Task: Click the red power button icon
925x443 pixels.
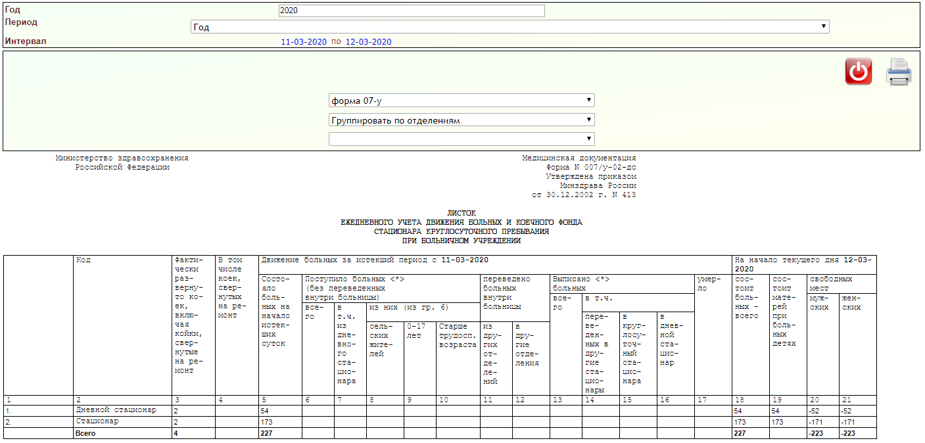Action: pos(858,72)
